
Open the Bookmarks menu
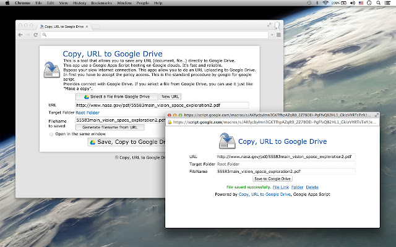coord(101,3)
